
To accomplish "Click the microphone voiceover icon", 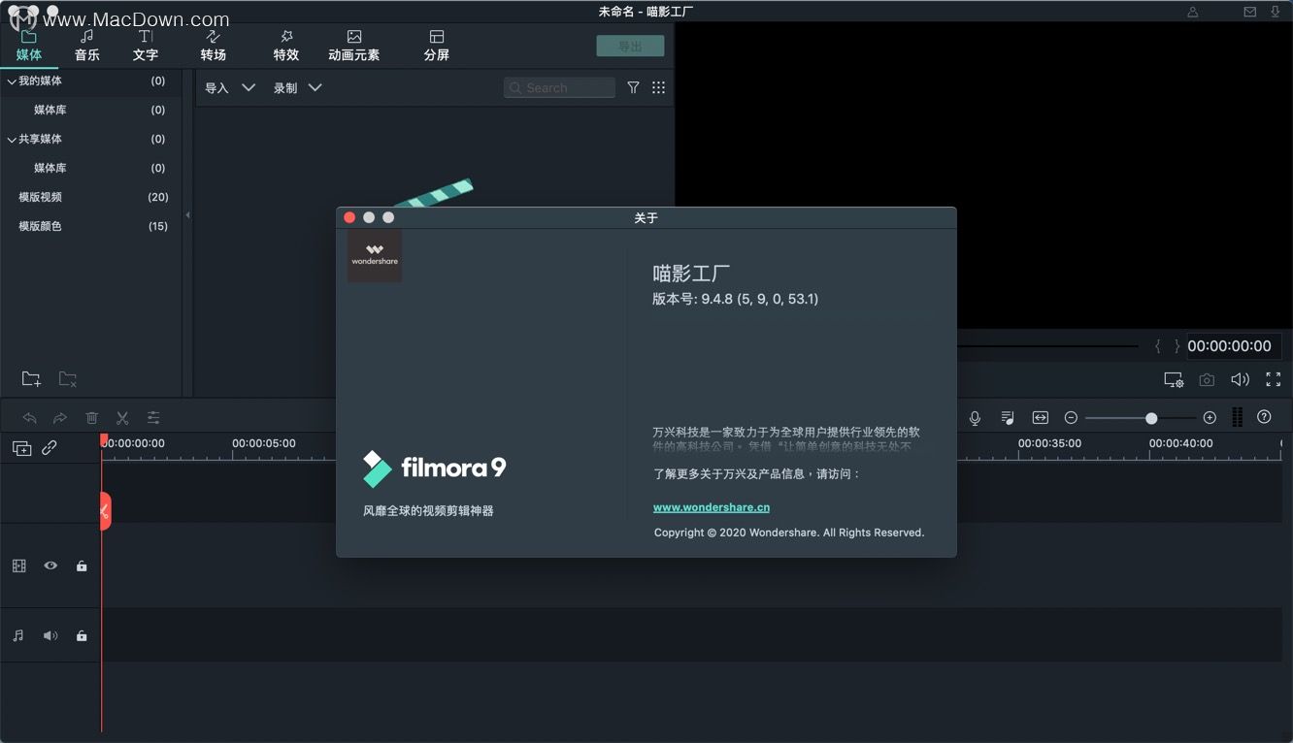I will coord(976,418).
